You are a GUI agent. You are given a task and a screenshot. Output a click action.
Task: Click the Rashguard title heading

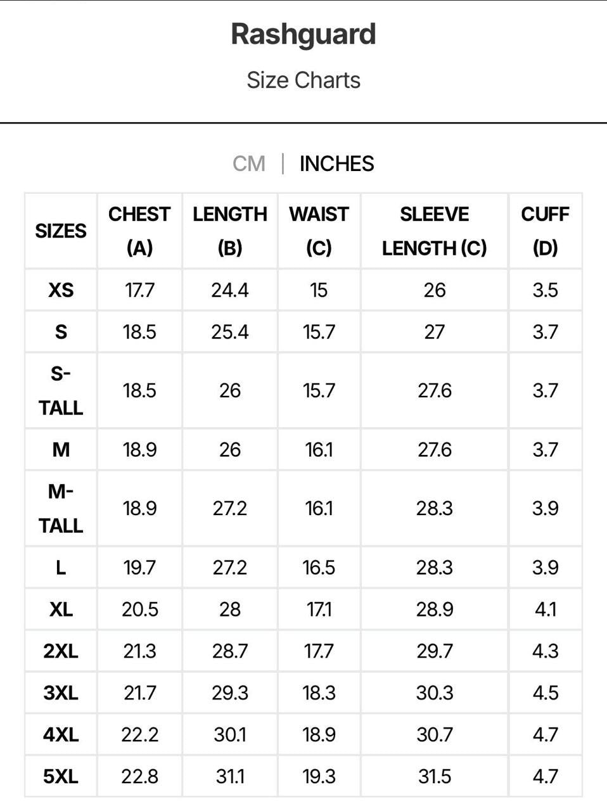[303, 34]
